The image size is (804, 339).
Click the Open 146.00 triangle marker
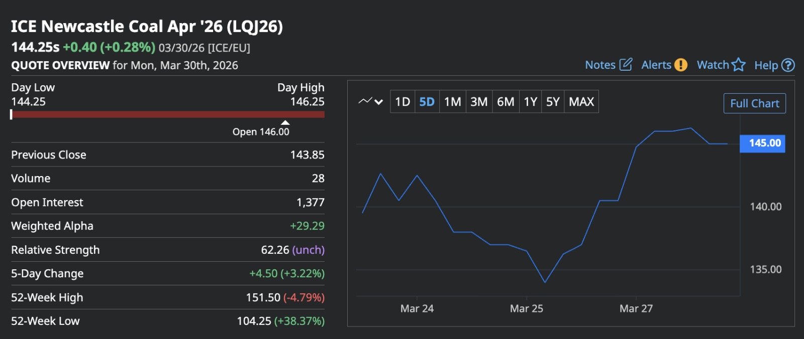pyautogui.click(x=285, y=122)
